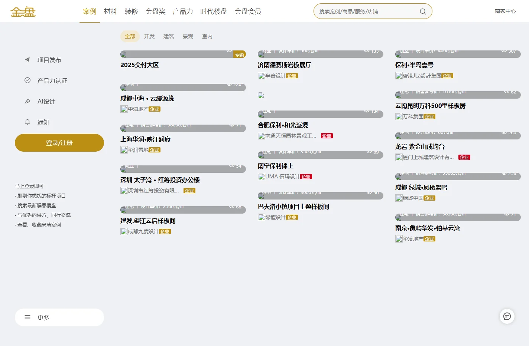Open the 时代楼盘 navigation tab
Viewport: 529px width, 346px height.
pos(214,11)
